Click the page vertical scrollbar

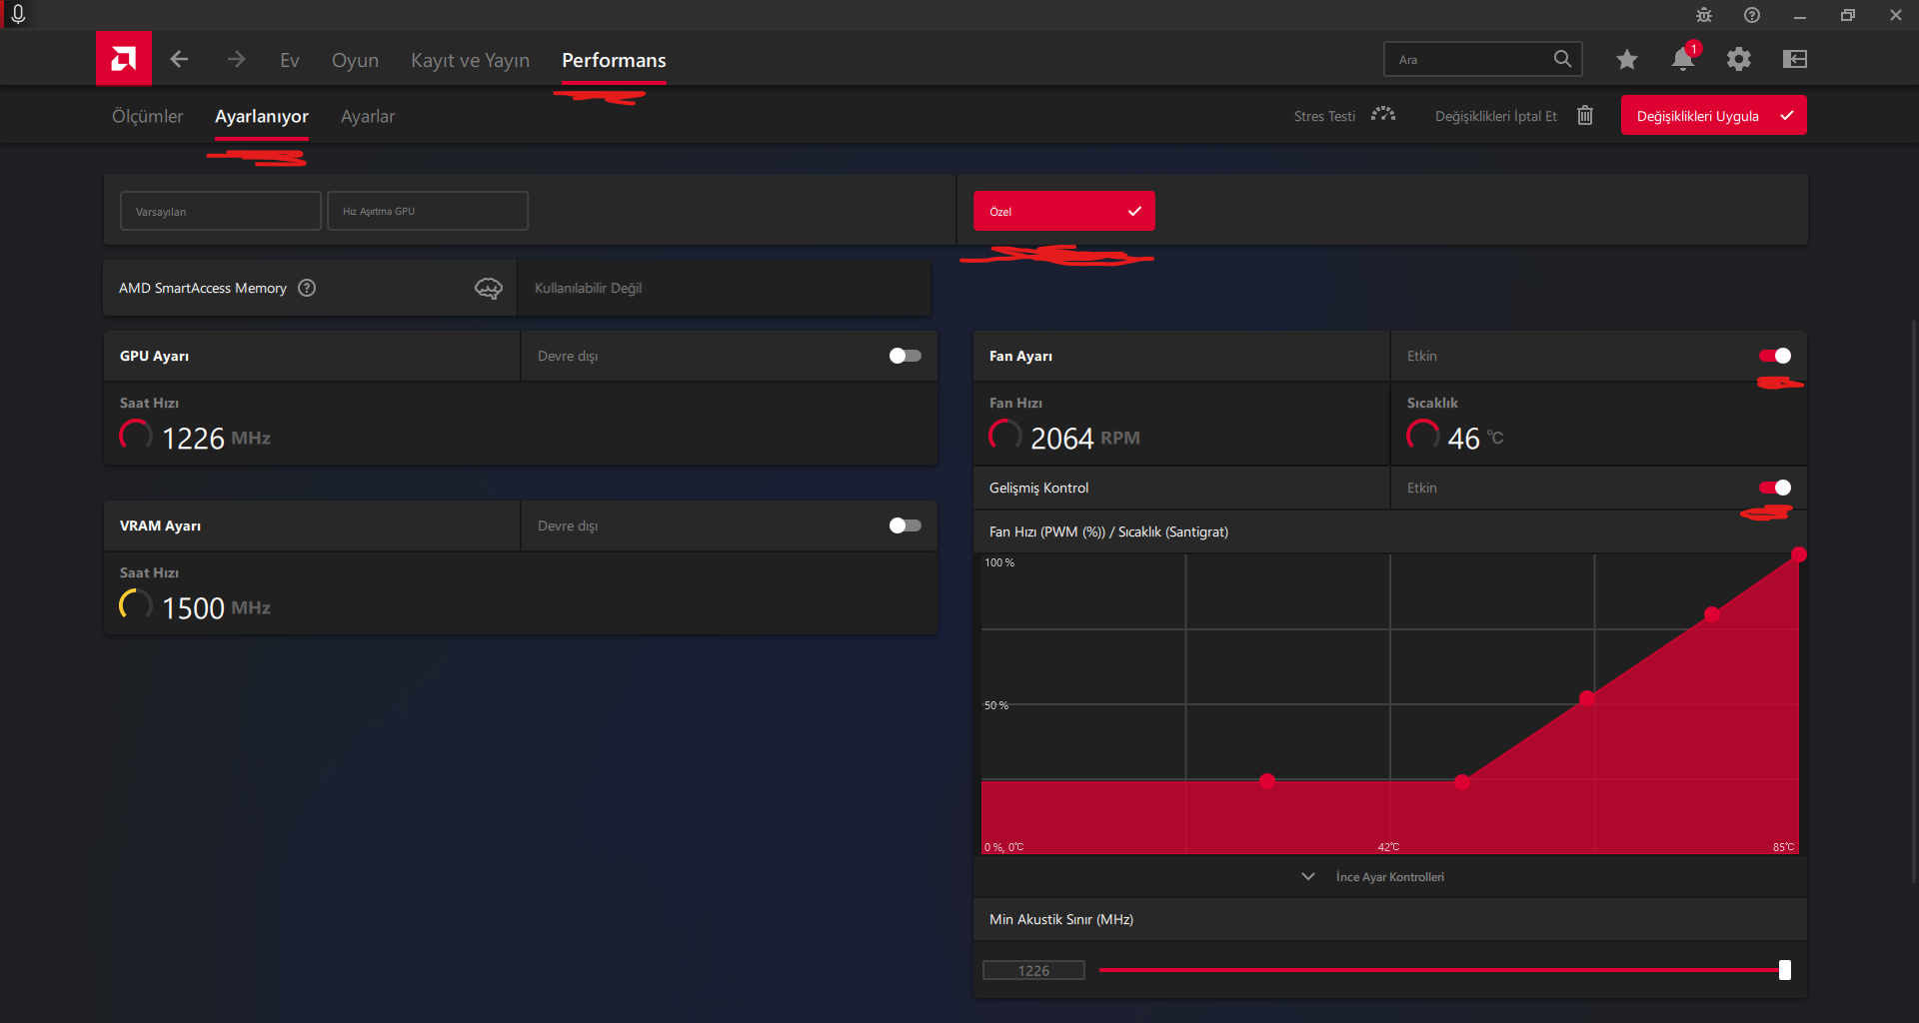pyautogui.click(x=1913, y=599)
